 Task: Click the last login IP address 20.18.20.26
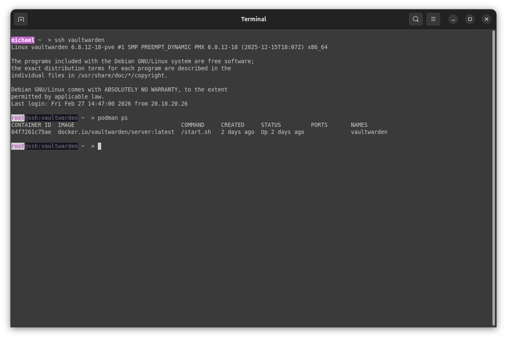click(169, 104)
